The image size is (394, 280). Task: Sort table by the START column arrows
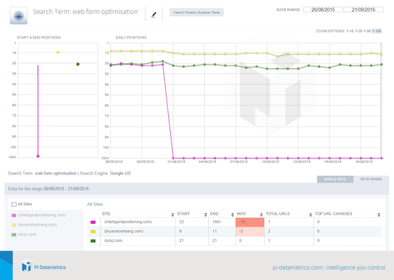point(206,214)
